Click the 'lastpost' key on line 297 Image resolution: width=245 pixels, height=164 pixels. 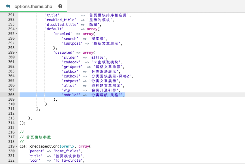click(72, 43)
